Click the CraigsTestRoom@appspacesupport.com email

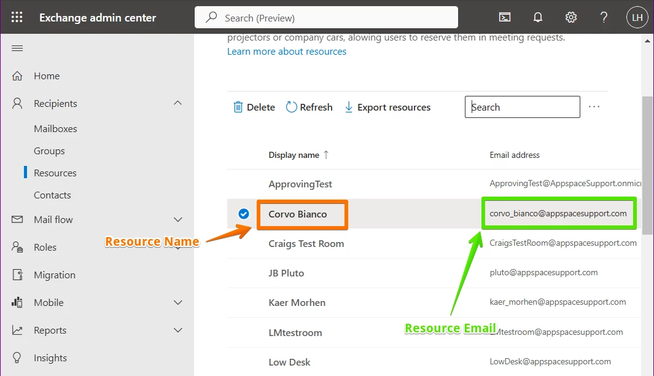pyautogui.click(x=563, y=243)
